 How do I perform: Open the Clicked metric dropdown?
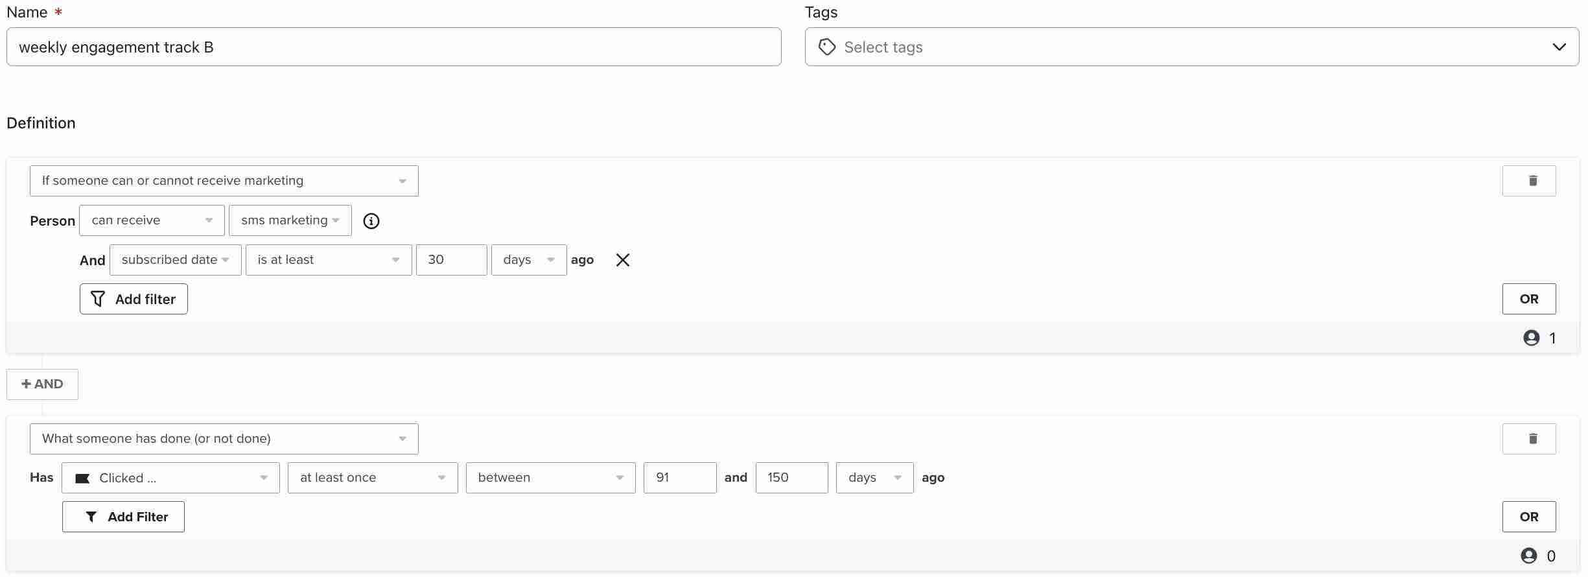170,478
